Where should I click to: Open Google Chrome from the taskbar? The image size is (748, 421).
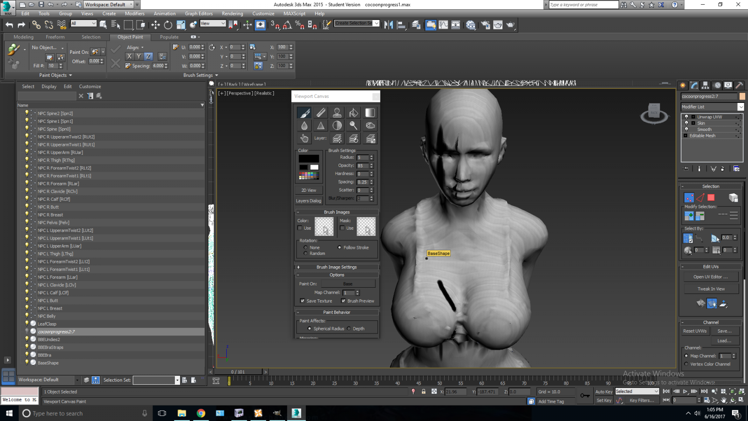tap(201, 413)
